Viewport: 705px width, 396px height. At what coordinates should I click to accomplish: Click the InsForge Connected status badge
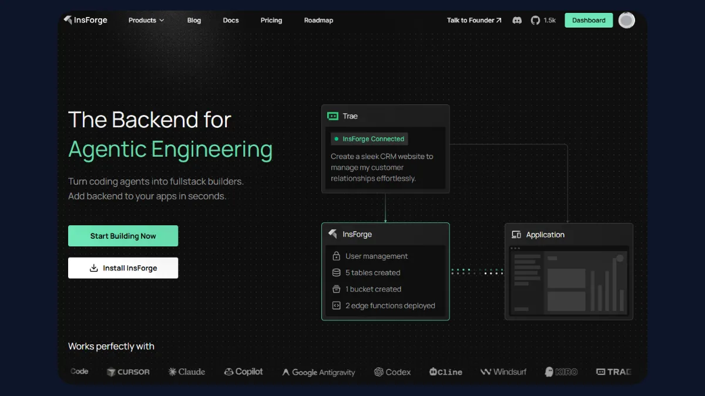click(x=368, y=138)
